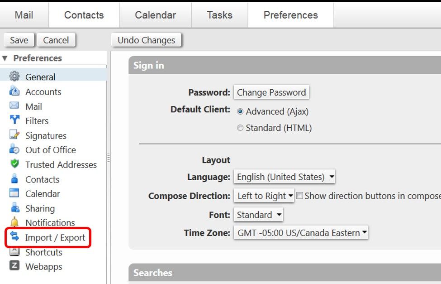Click the Filters funnel icon

[x=14, y=120]
